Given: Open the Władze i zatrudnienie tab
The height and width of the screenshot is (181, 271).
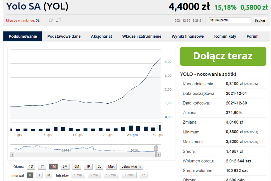Looking at the screenshot, I should (x=142, y=37).
